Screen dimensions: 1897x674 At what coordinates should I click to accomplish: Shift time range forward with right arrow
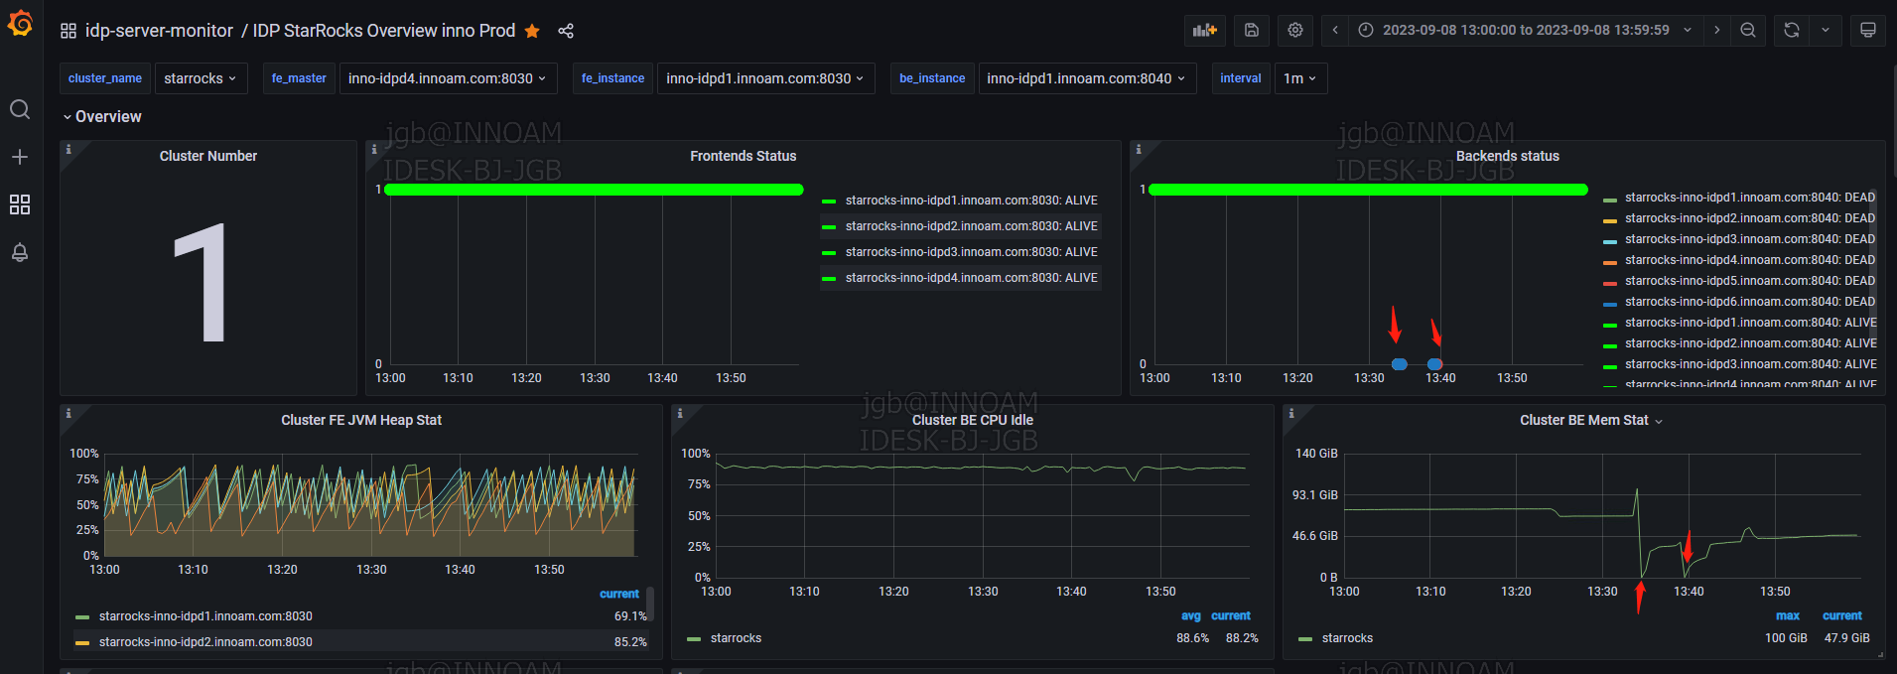click(x=1716, y=30)
